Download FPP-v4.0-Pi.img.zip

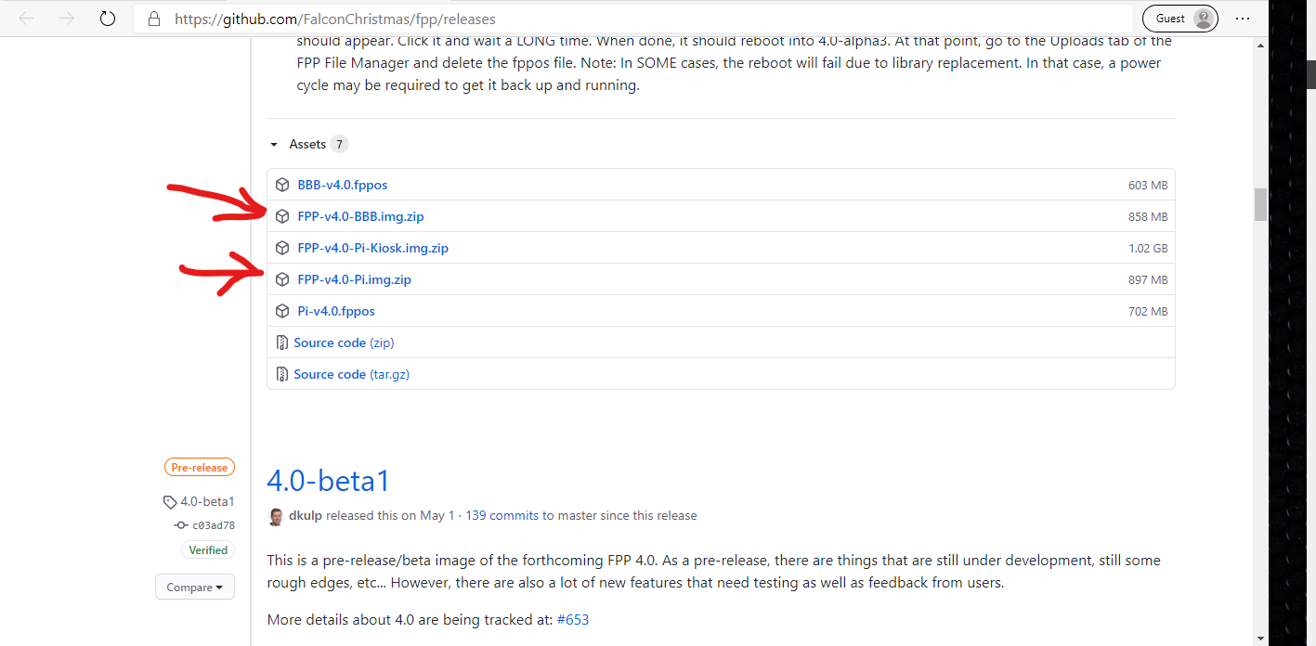coord(354,280)
